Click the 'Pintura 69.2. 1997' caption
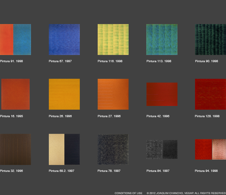Screen dimensions: 226x195 pos(61,171)
